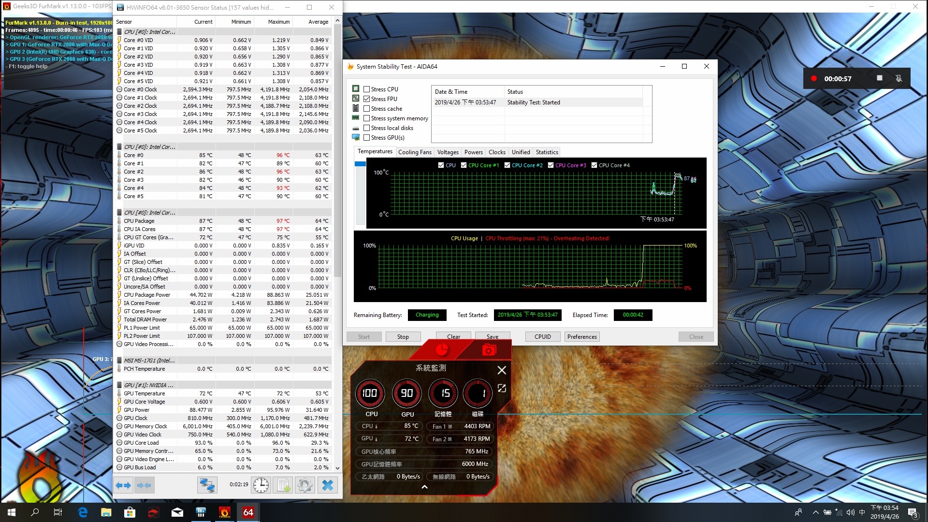Screen dimensions: 928x522
Task: Click CPUID button in AIDA64
Action: point(543,337)
